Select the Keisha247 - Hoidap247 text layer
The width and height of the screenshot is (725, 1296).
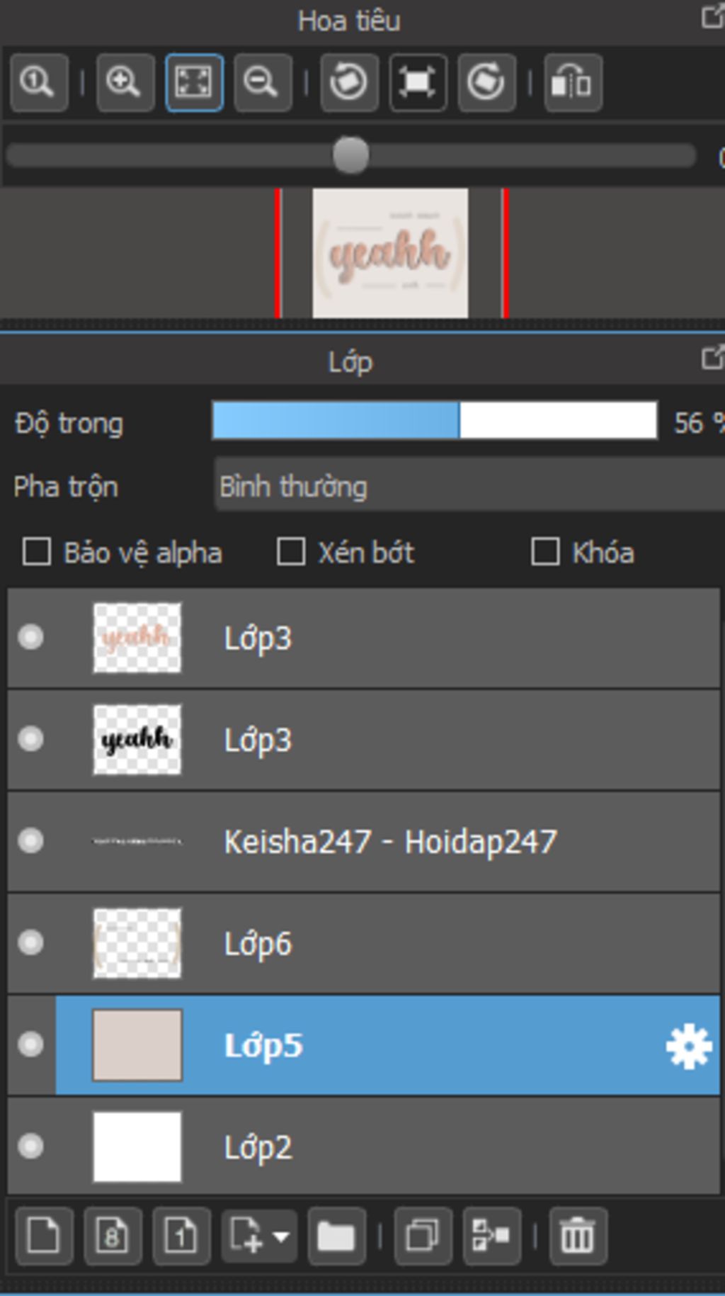pyautogui.click(x=389, y=842)
